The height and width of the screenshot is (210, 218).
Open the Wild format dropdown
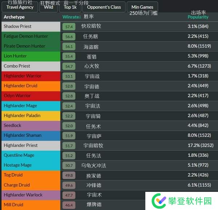(x=49, y=7)
